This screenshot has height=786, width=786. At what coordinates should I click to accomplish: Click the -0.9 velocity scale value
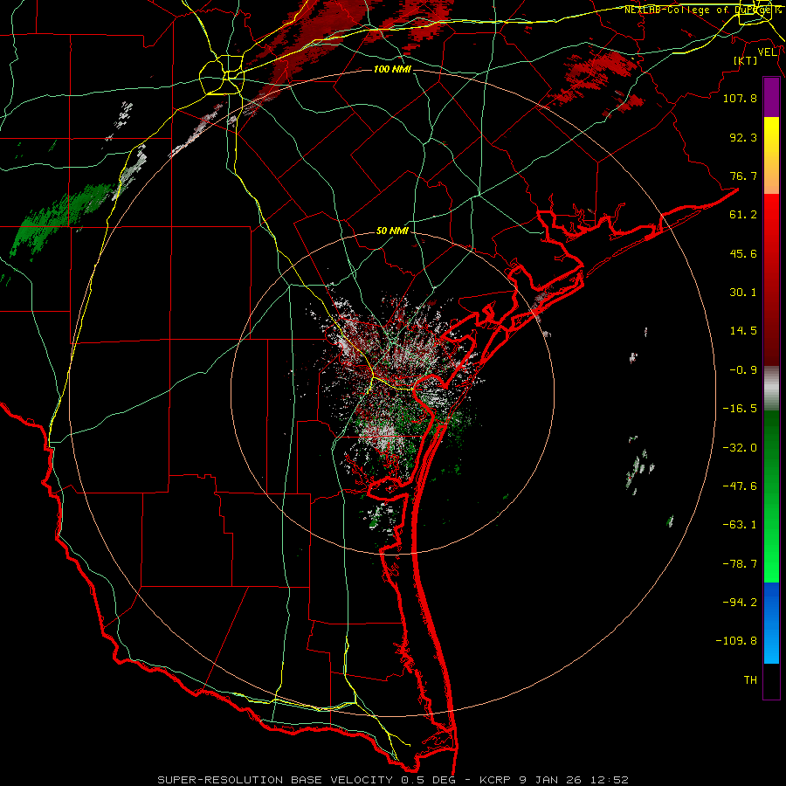(743, 370)
